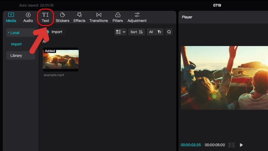Click the 00:00:02:25 current timecode
The width and height of the screenshot is (268, 151).
pyautogui.click(x=191, y=145)
